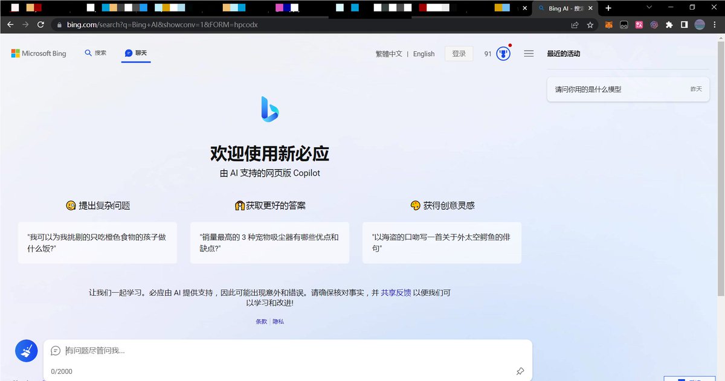Choose the orange food for kids prompt card

tap(97, 243)
